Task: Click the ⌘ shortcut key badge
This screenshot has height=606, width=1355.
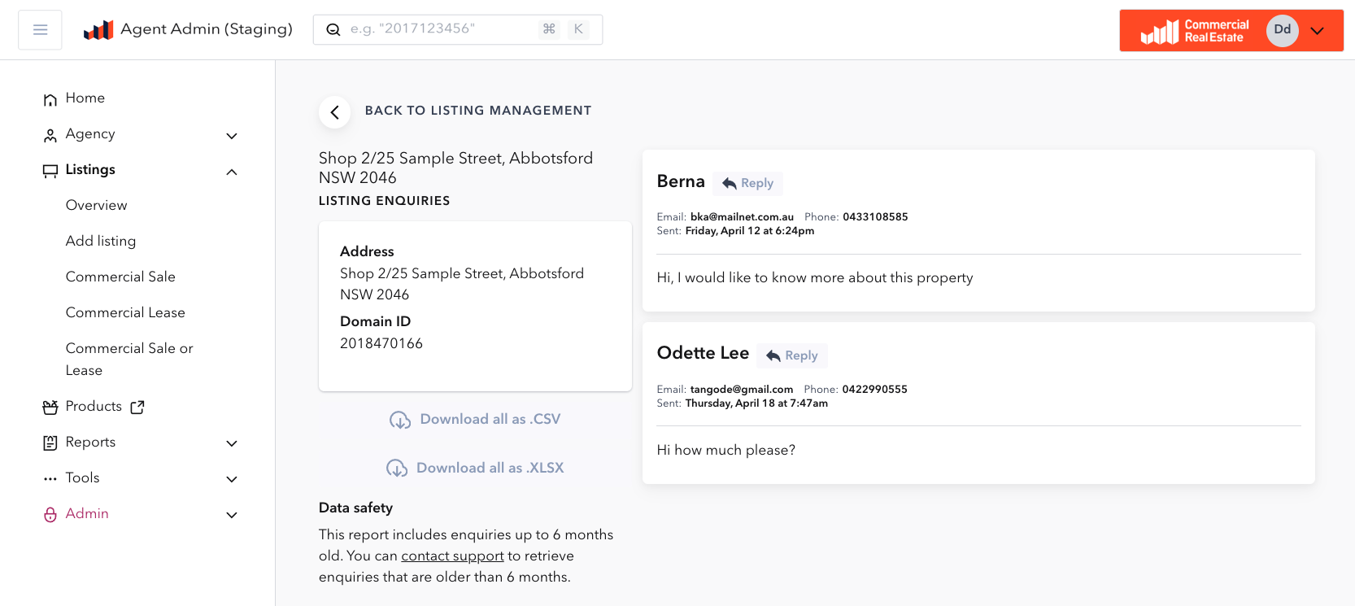Action: tap(549, 29)
